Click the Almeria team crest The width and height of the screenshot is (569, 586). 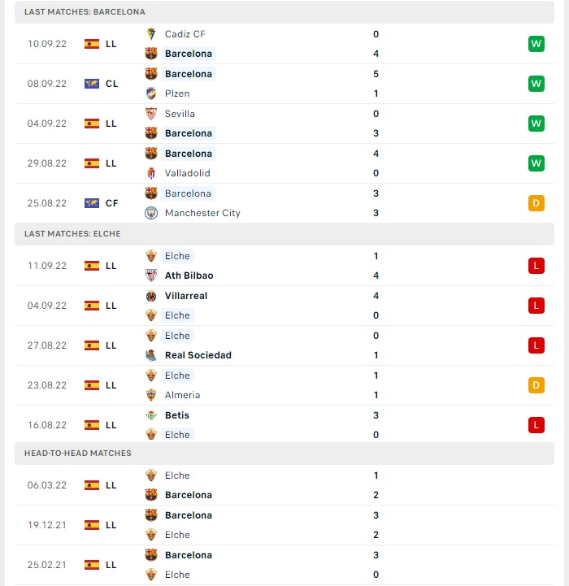pos(151,395)
